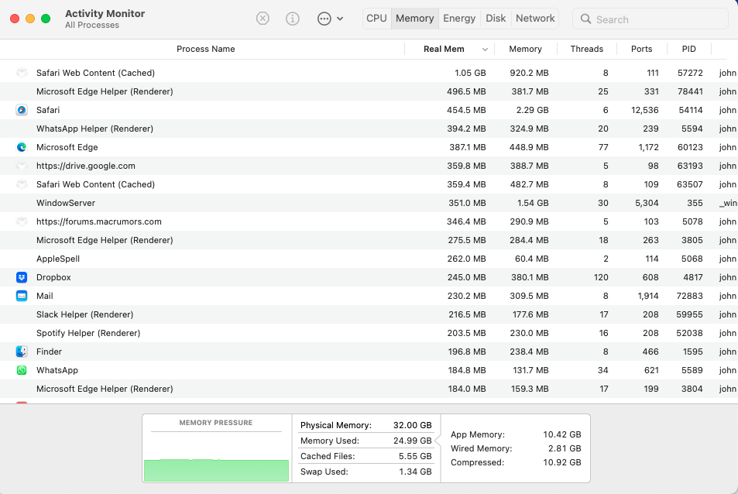Click the App Memory 10.42 GB value
The height and width of the screenshot is (494, 738).
tap(562, 434)
